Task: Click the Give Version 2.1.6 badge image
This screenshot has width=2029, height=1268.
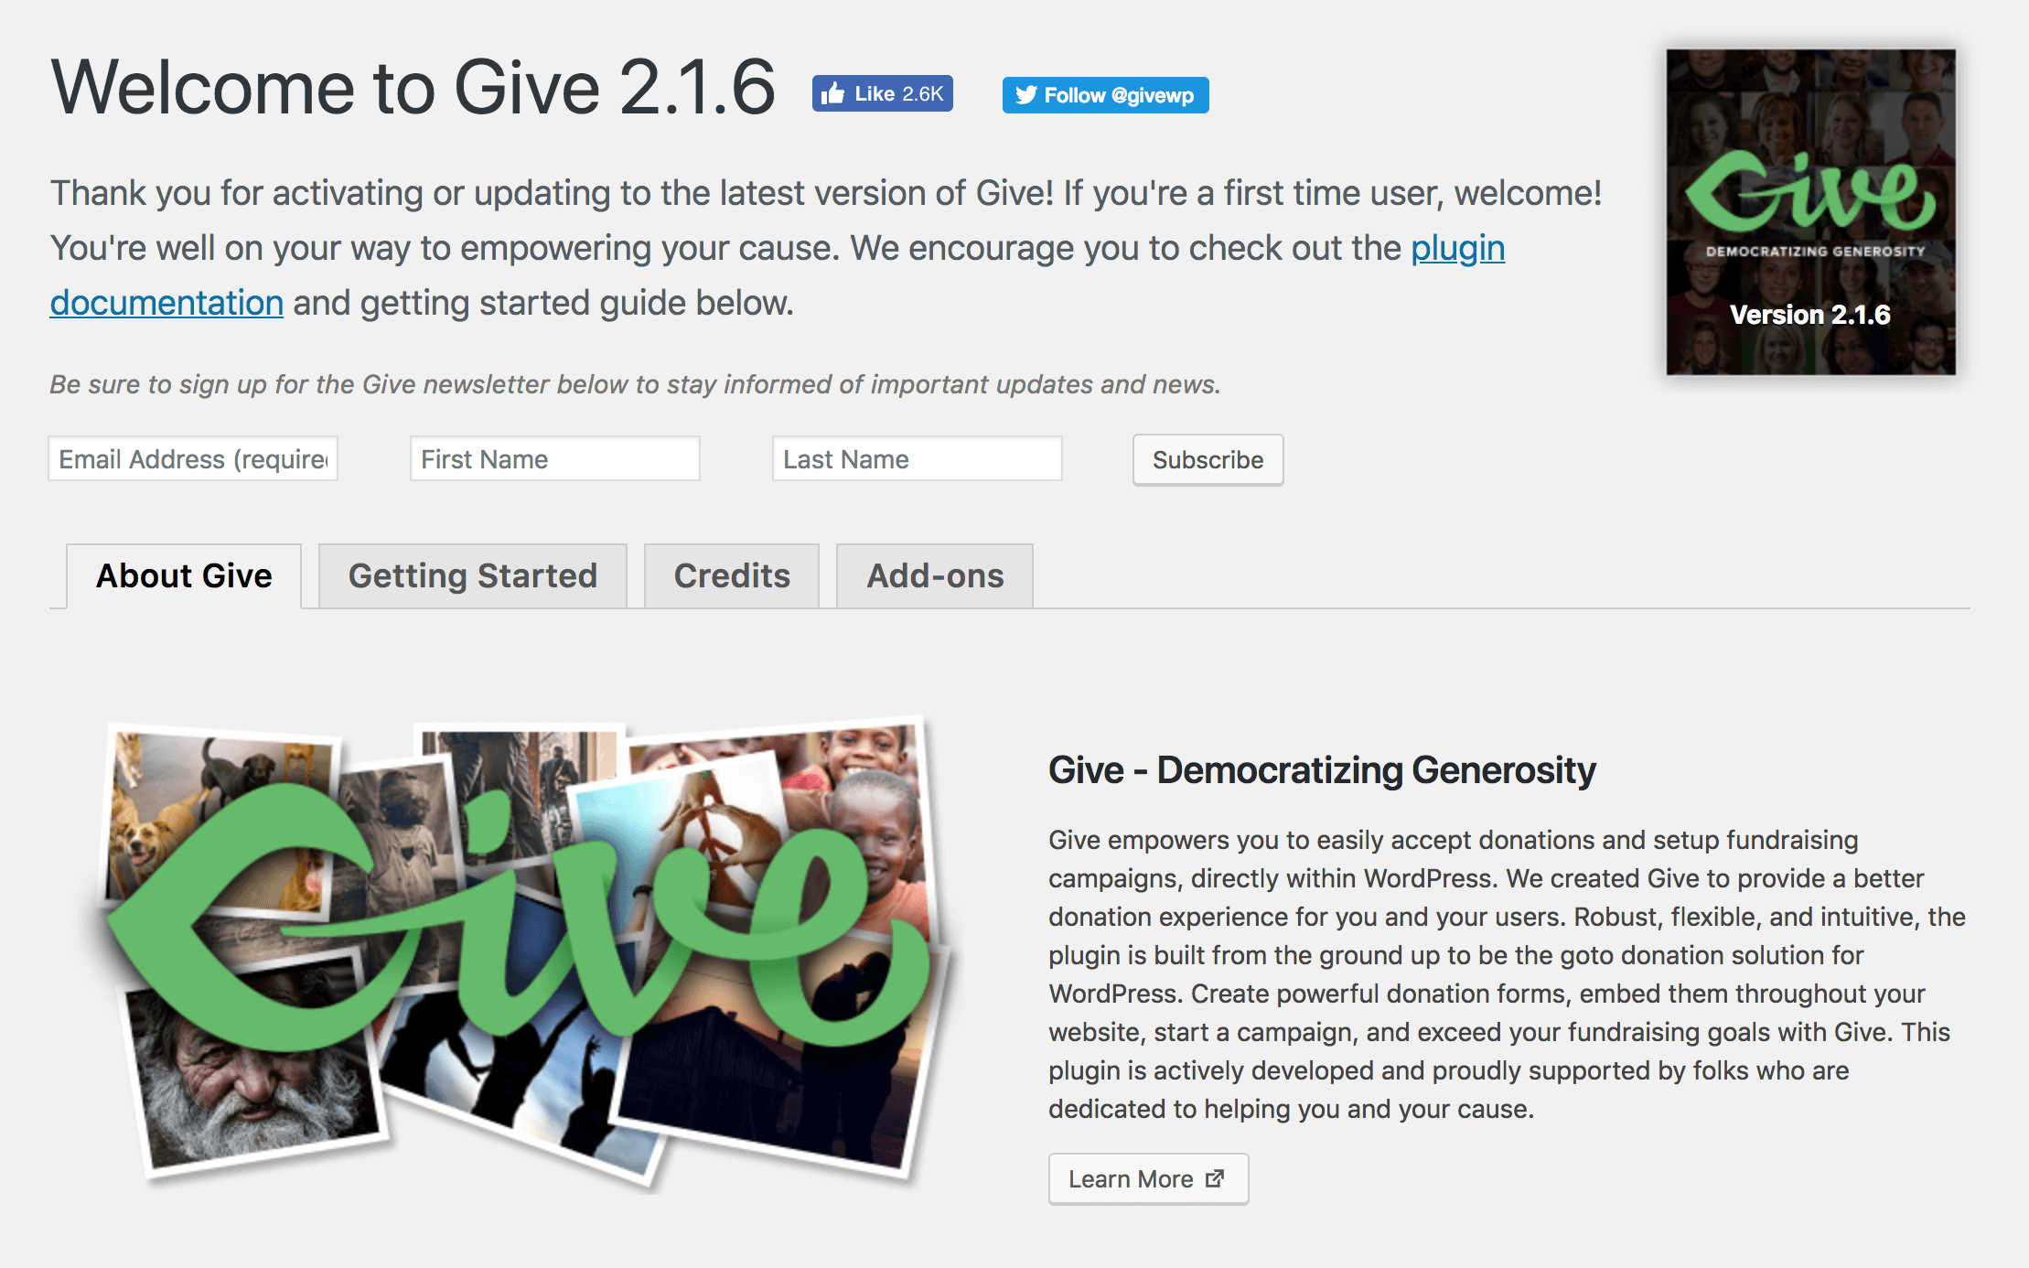Action: 1810,211
